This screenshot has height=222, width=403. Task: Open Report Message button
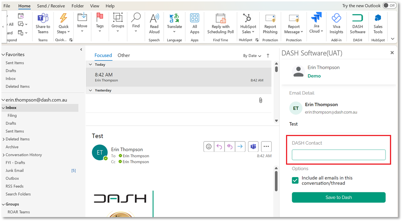click(x=294, y=24)
